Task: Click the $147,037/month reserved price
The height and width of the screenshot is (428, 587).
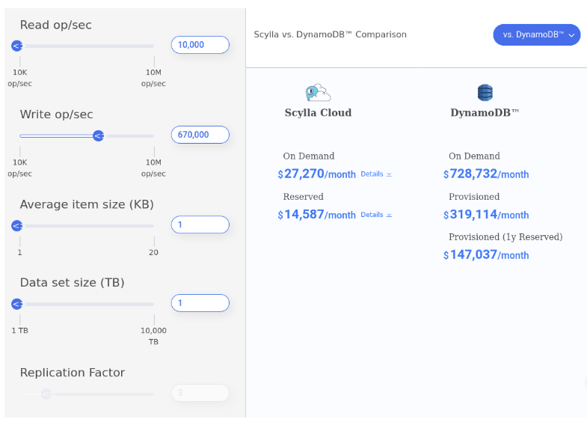Action: (x=486, y=255)
